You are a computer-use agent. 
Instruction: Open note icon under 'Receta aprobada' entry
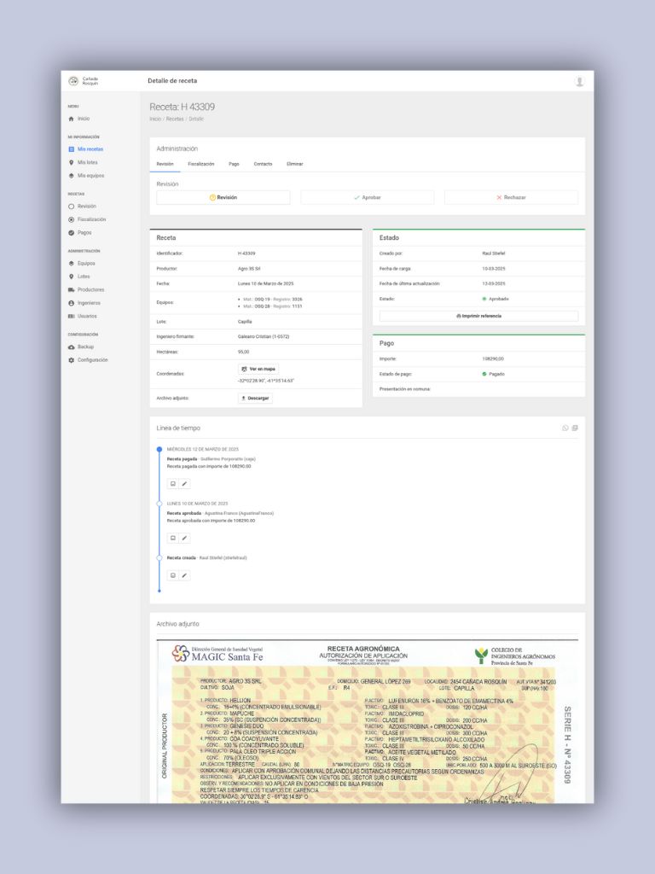(172, 538)
